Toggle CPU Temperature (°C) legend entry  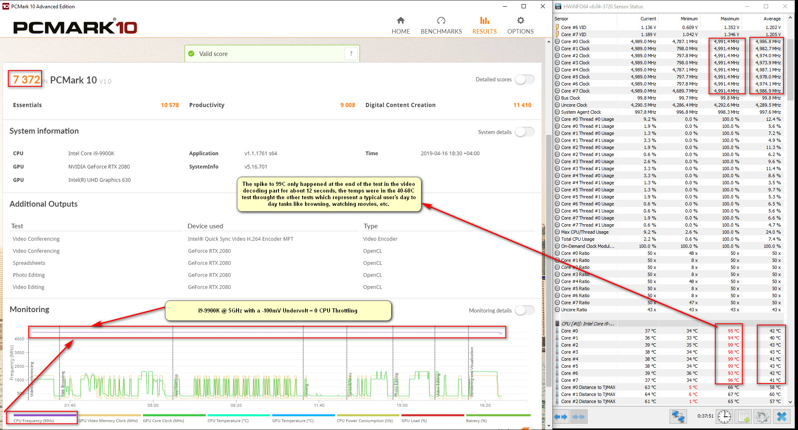239,418
